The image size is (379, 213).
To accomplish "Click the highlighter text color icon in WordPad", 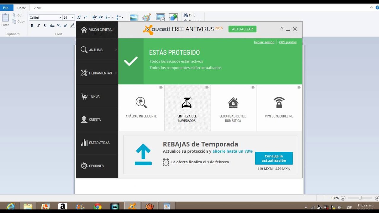I will click(x=73, y=26).
